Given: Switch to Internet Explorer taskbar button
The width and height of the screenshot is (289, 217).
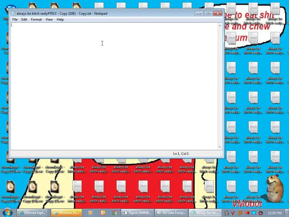Looking at the screenshot, I should 32,213.
